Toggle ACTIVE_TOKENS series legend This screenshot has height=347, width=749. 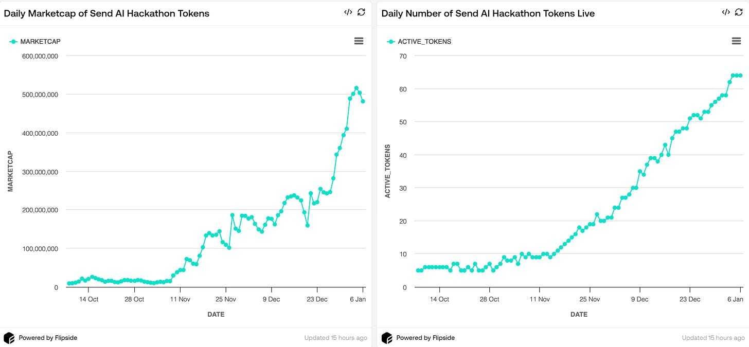coord(424,42)
